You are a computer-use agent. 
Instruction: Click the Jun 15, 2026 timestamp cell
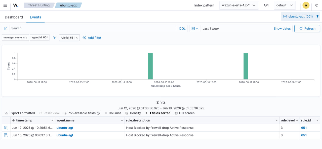pos(33,135)
